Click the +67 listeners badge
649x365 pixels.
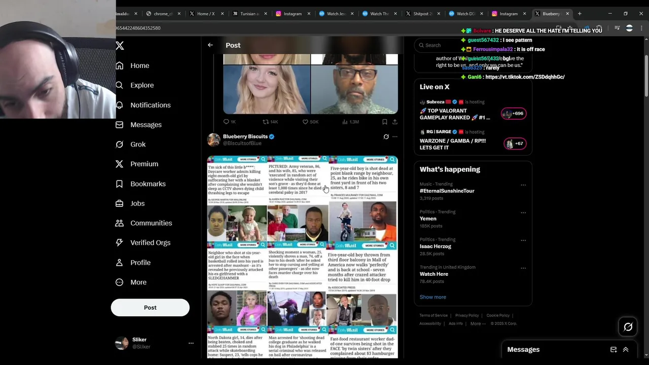(x=515, y=144)
